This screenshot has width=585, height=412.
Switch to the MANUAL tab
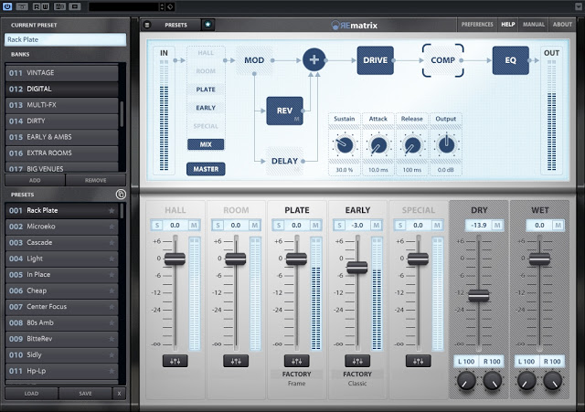pyautogui.click(x=534, y=25)
